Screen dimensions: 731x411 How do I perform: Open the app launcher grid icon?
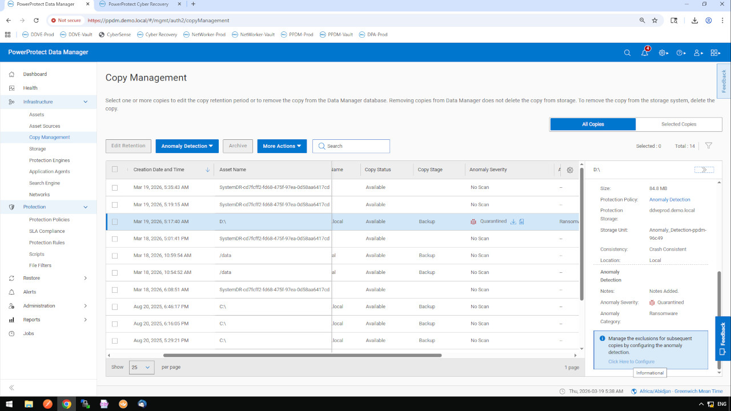point(716,53)
